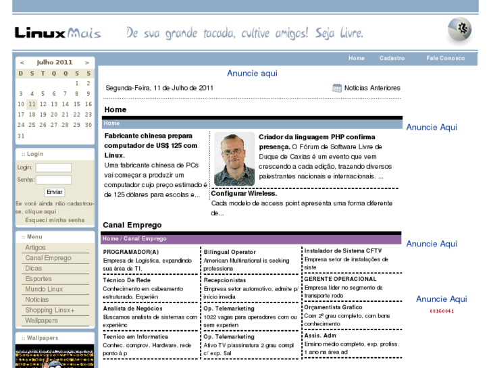Viewport: 491px width, 368px height.
Task: Open the Fale Conosco navigation link
Action: coord(445,58)
